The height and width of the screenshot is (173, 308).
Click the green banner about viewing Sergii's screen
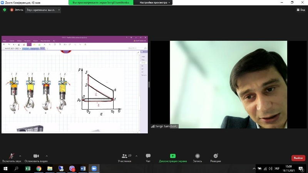tap(101, 3)
